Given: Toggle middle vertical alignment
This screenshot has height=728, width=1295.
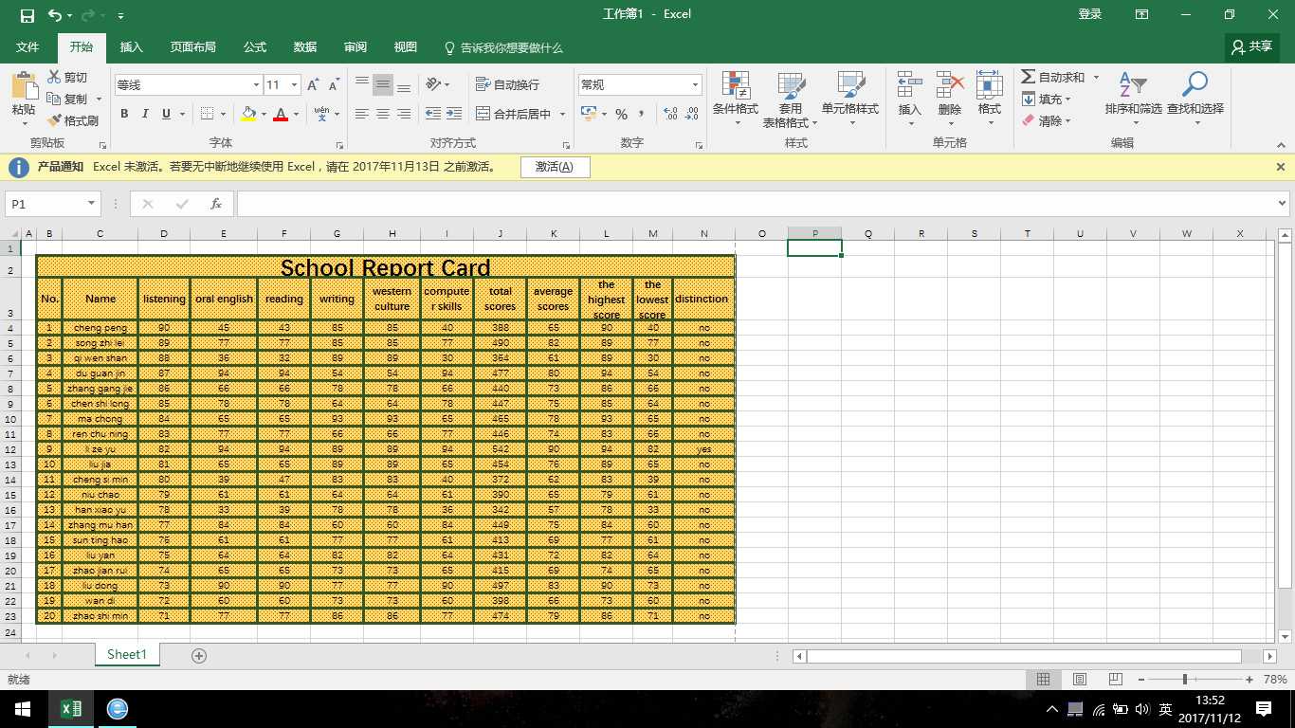Looking at the screenshot, I should point(383,84).
